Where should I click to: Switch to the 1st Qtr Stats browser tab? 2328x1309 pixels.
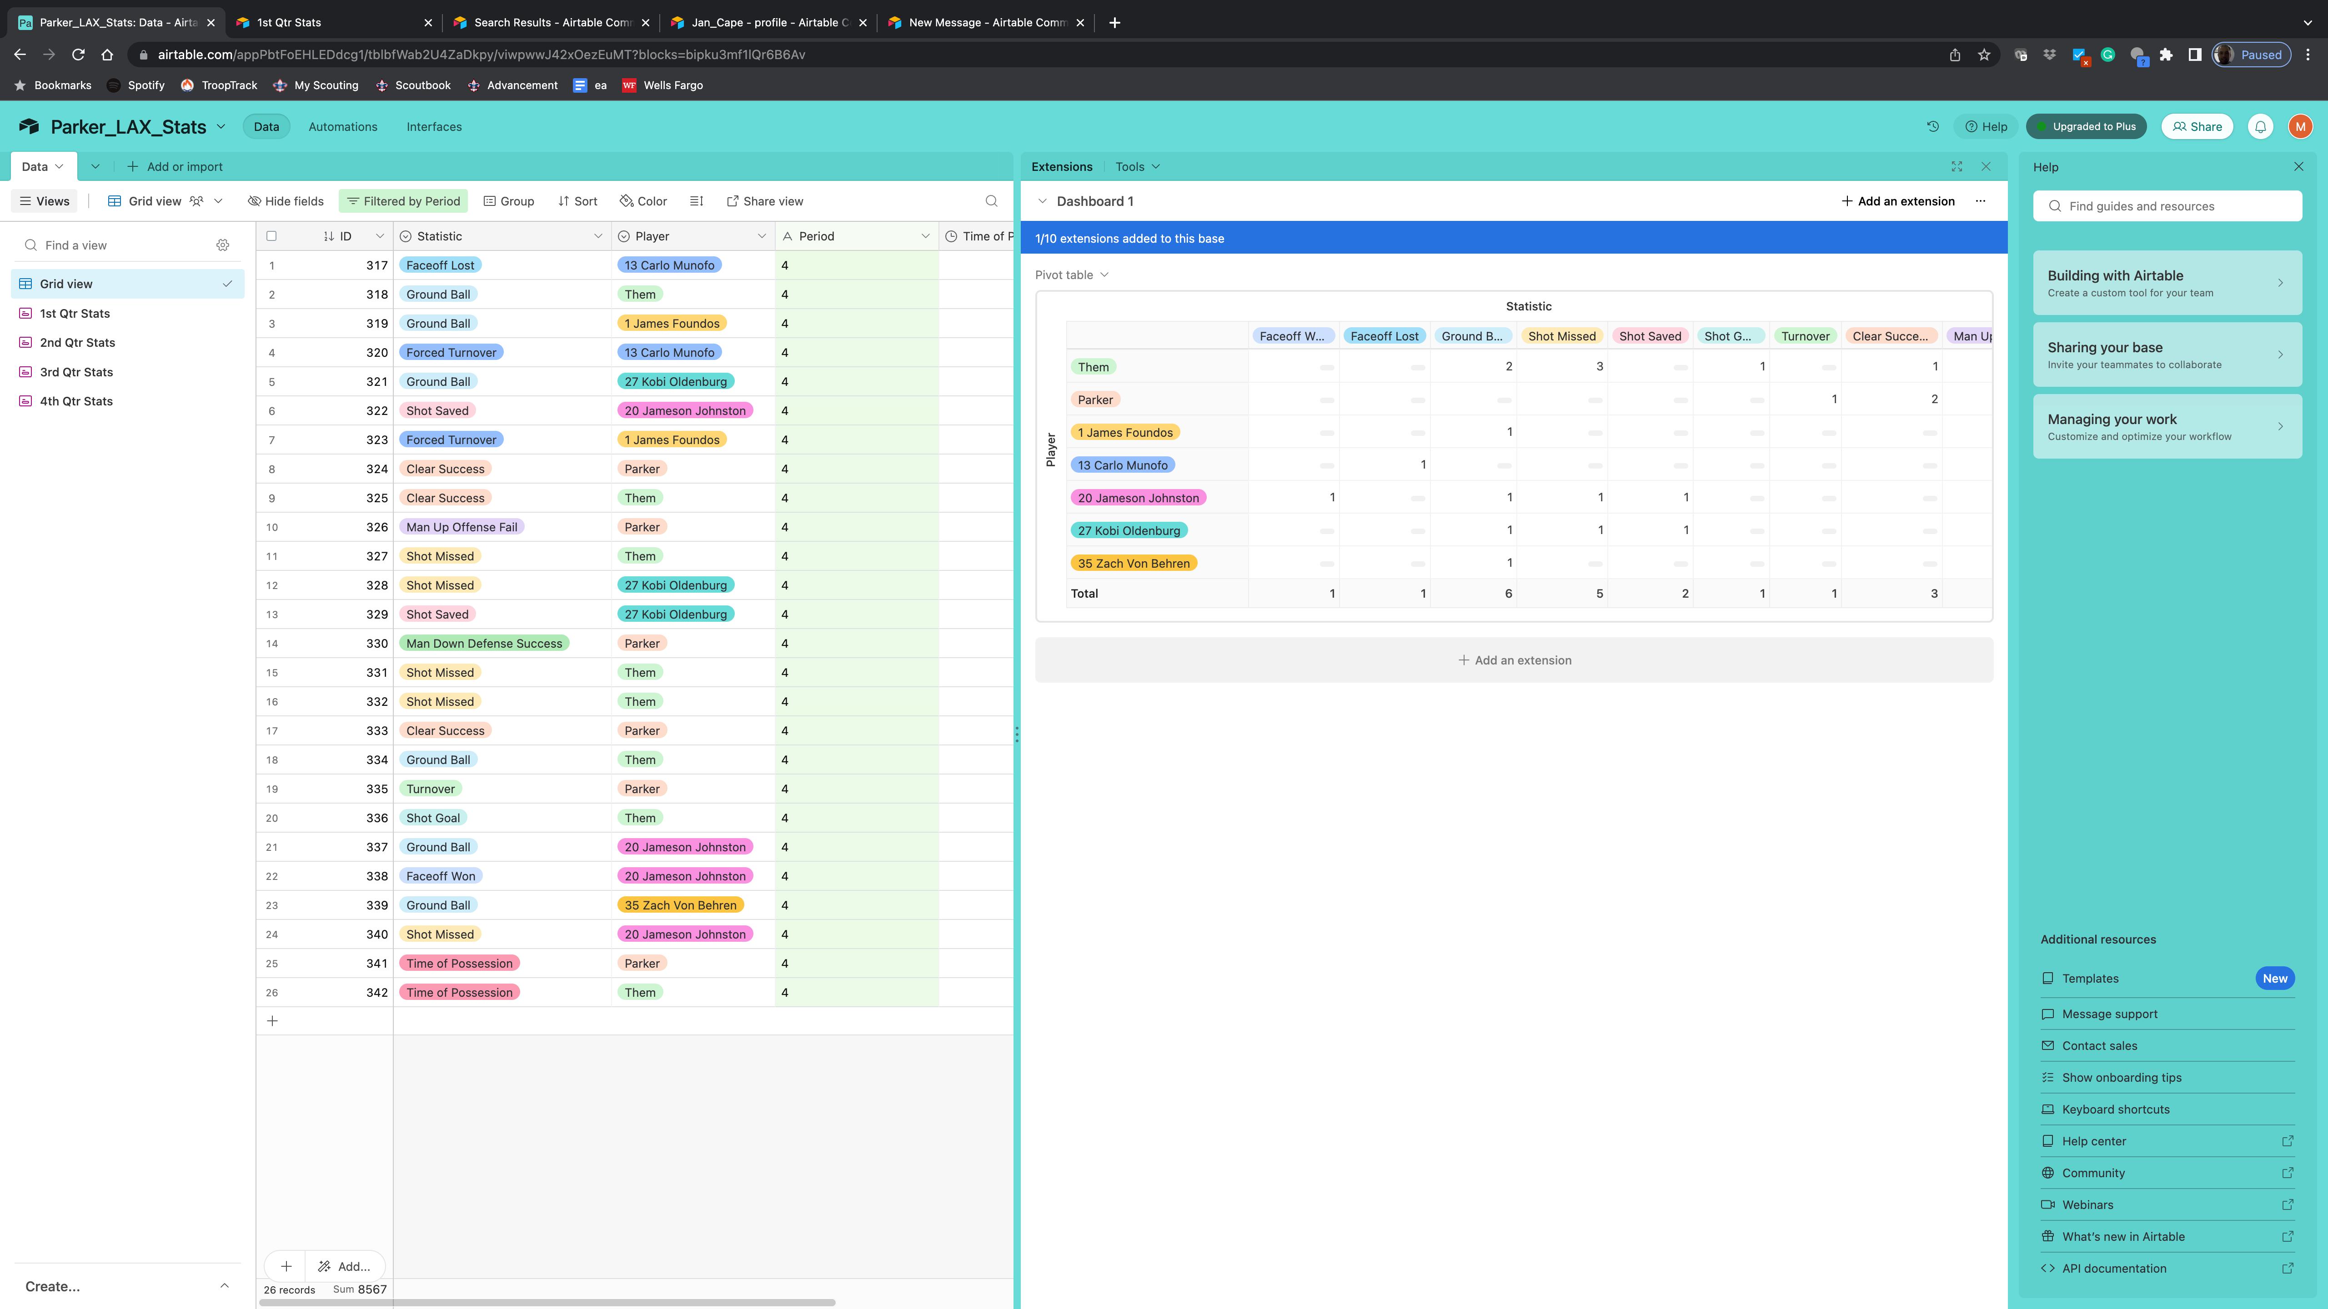(x=333, y=23)
